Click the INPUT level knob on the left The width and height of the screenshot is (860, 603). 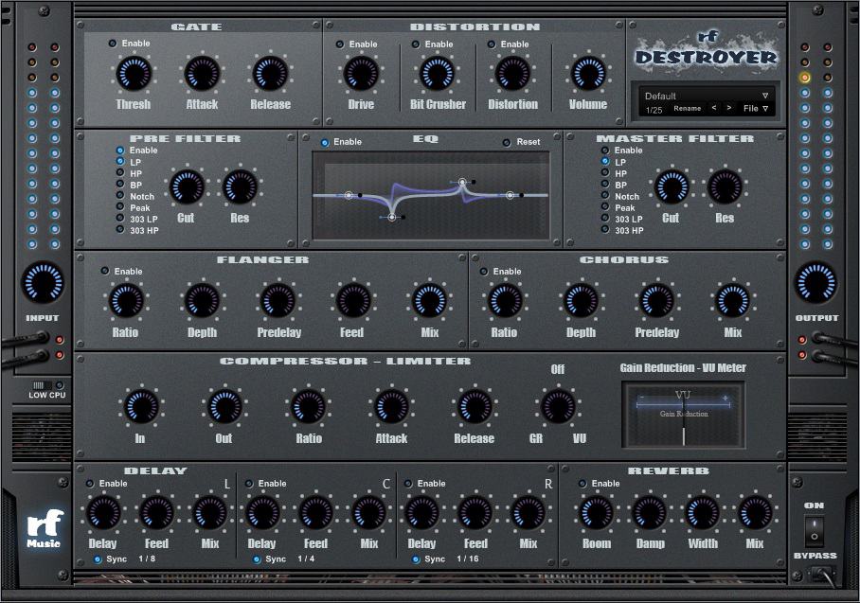click(x=44, y=282)
